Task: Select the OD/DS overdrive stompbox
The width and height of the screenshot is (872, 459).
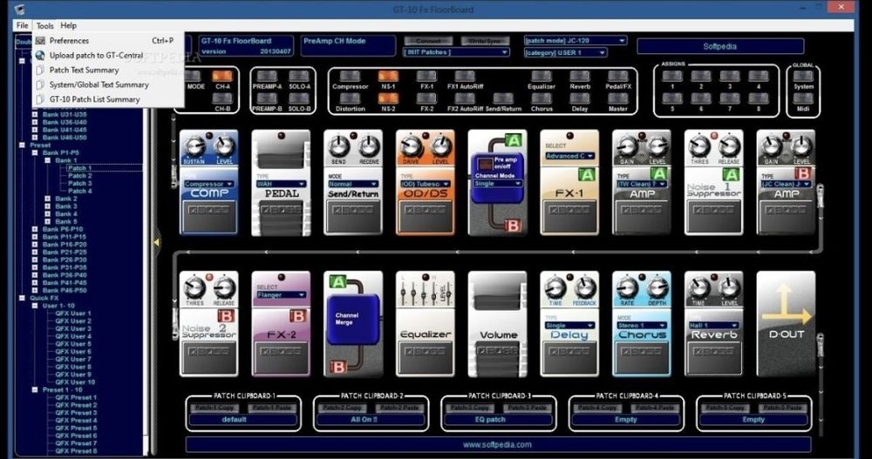Action: [x=426, y=182]
